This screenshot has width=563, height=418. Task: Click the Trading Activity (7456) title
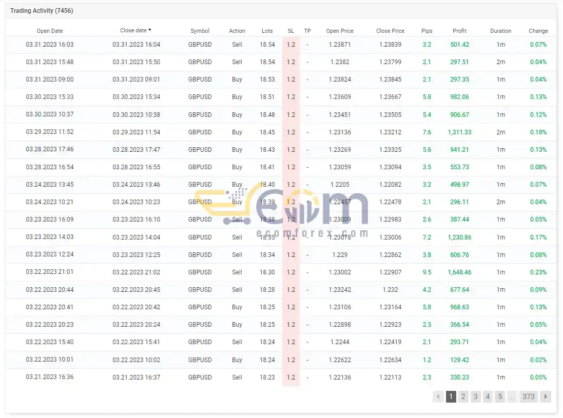click(42, 11)
